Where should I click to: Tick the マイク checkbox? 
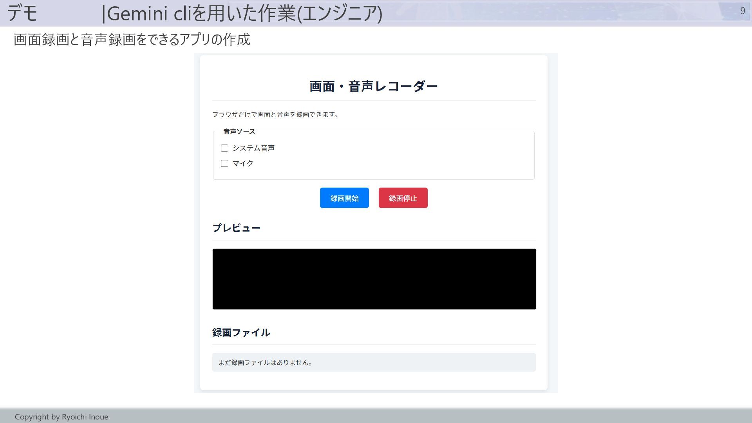click(224, 163)
